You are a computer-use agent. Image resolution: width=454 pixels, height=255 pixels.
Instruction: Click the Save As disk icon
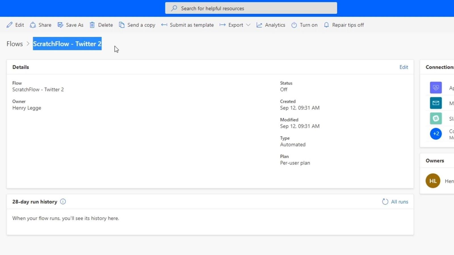click(x=60, y=25)
